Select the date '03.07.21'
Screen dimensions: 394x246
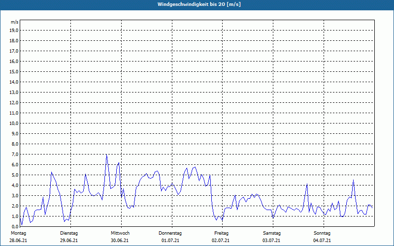click(x=271, y=241)
